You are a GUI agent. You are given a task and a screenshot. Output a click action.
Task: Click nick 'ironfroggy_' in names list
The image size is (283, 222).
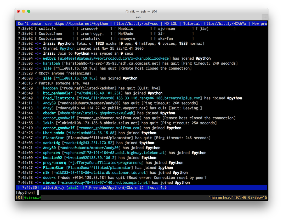tap(92, 33)
